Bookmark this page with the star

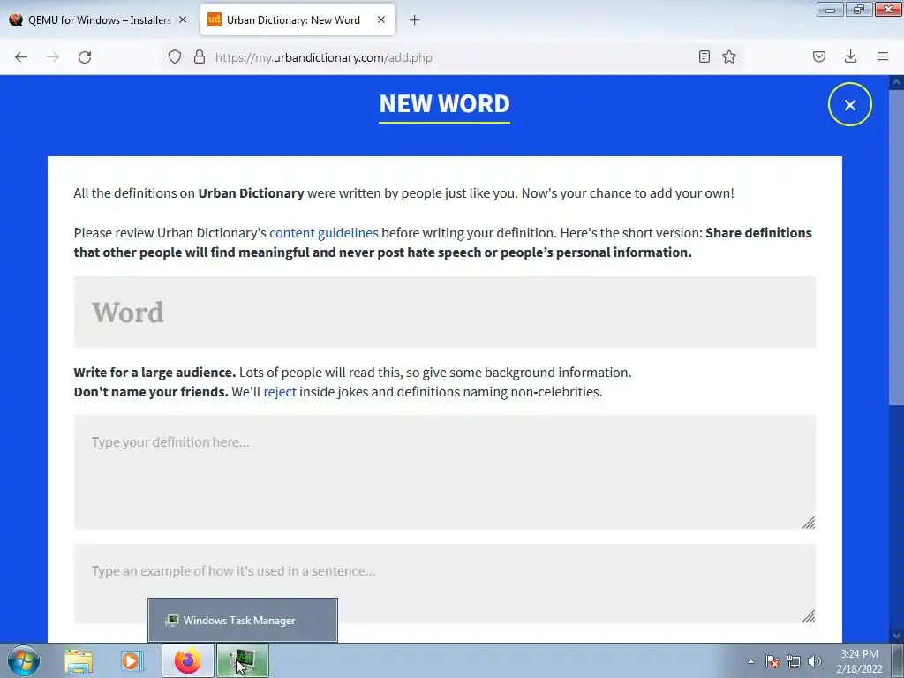tap(729, 56)
